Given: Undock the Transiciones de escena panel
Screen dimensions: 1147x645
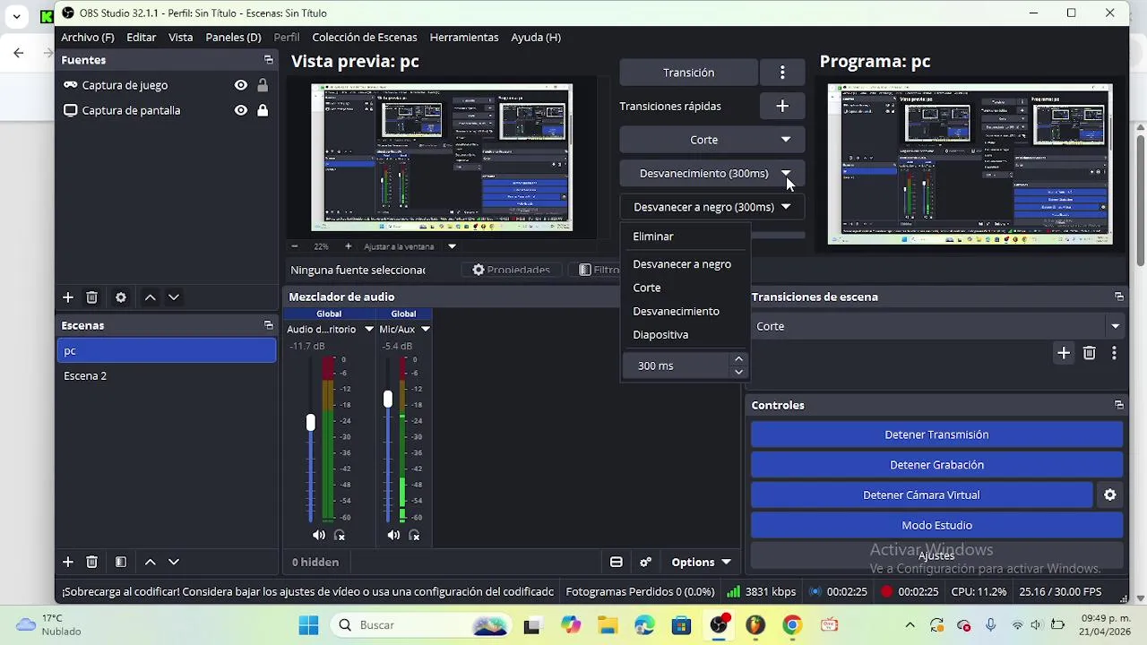Looking at the screenshot, I should click(x=1118, y=297).
